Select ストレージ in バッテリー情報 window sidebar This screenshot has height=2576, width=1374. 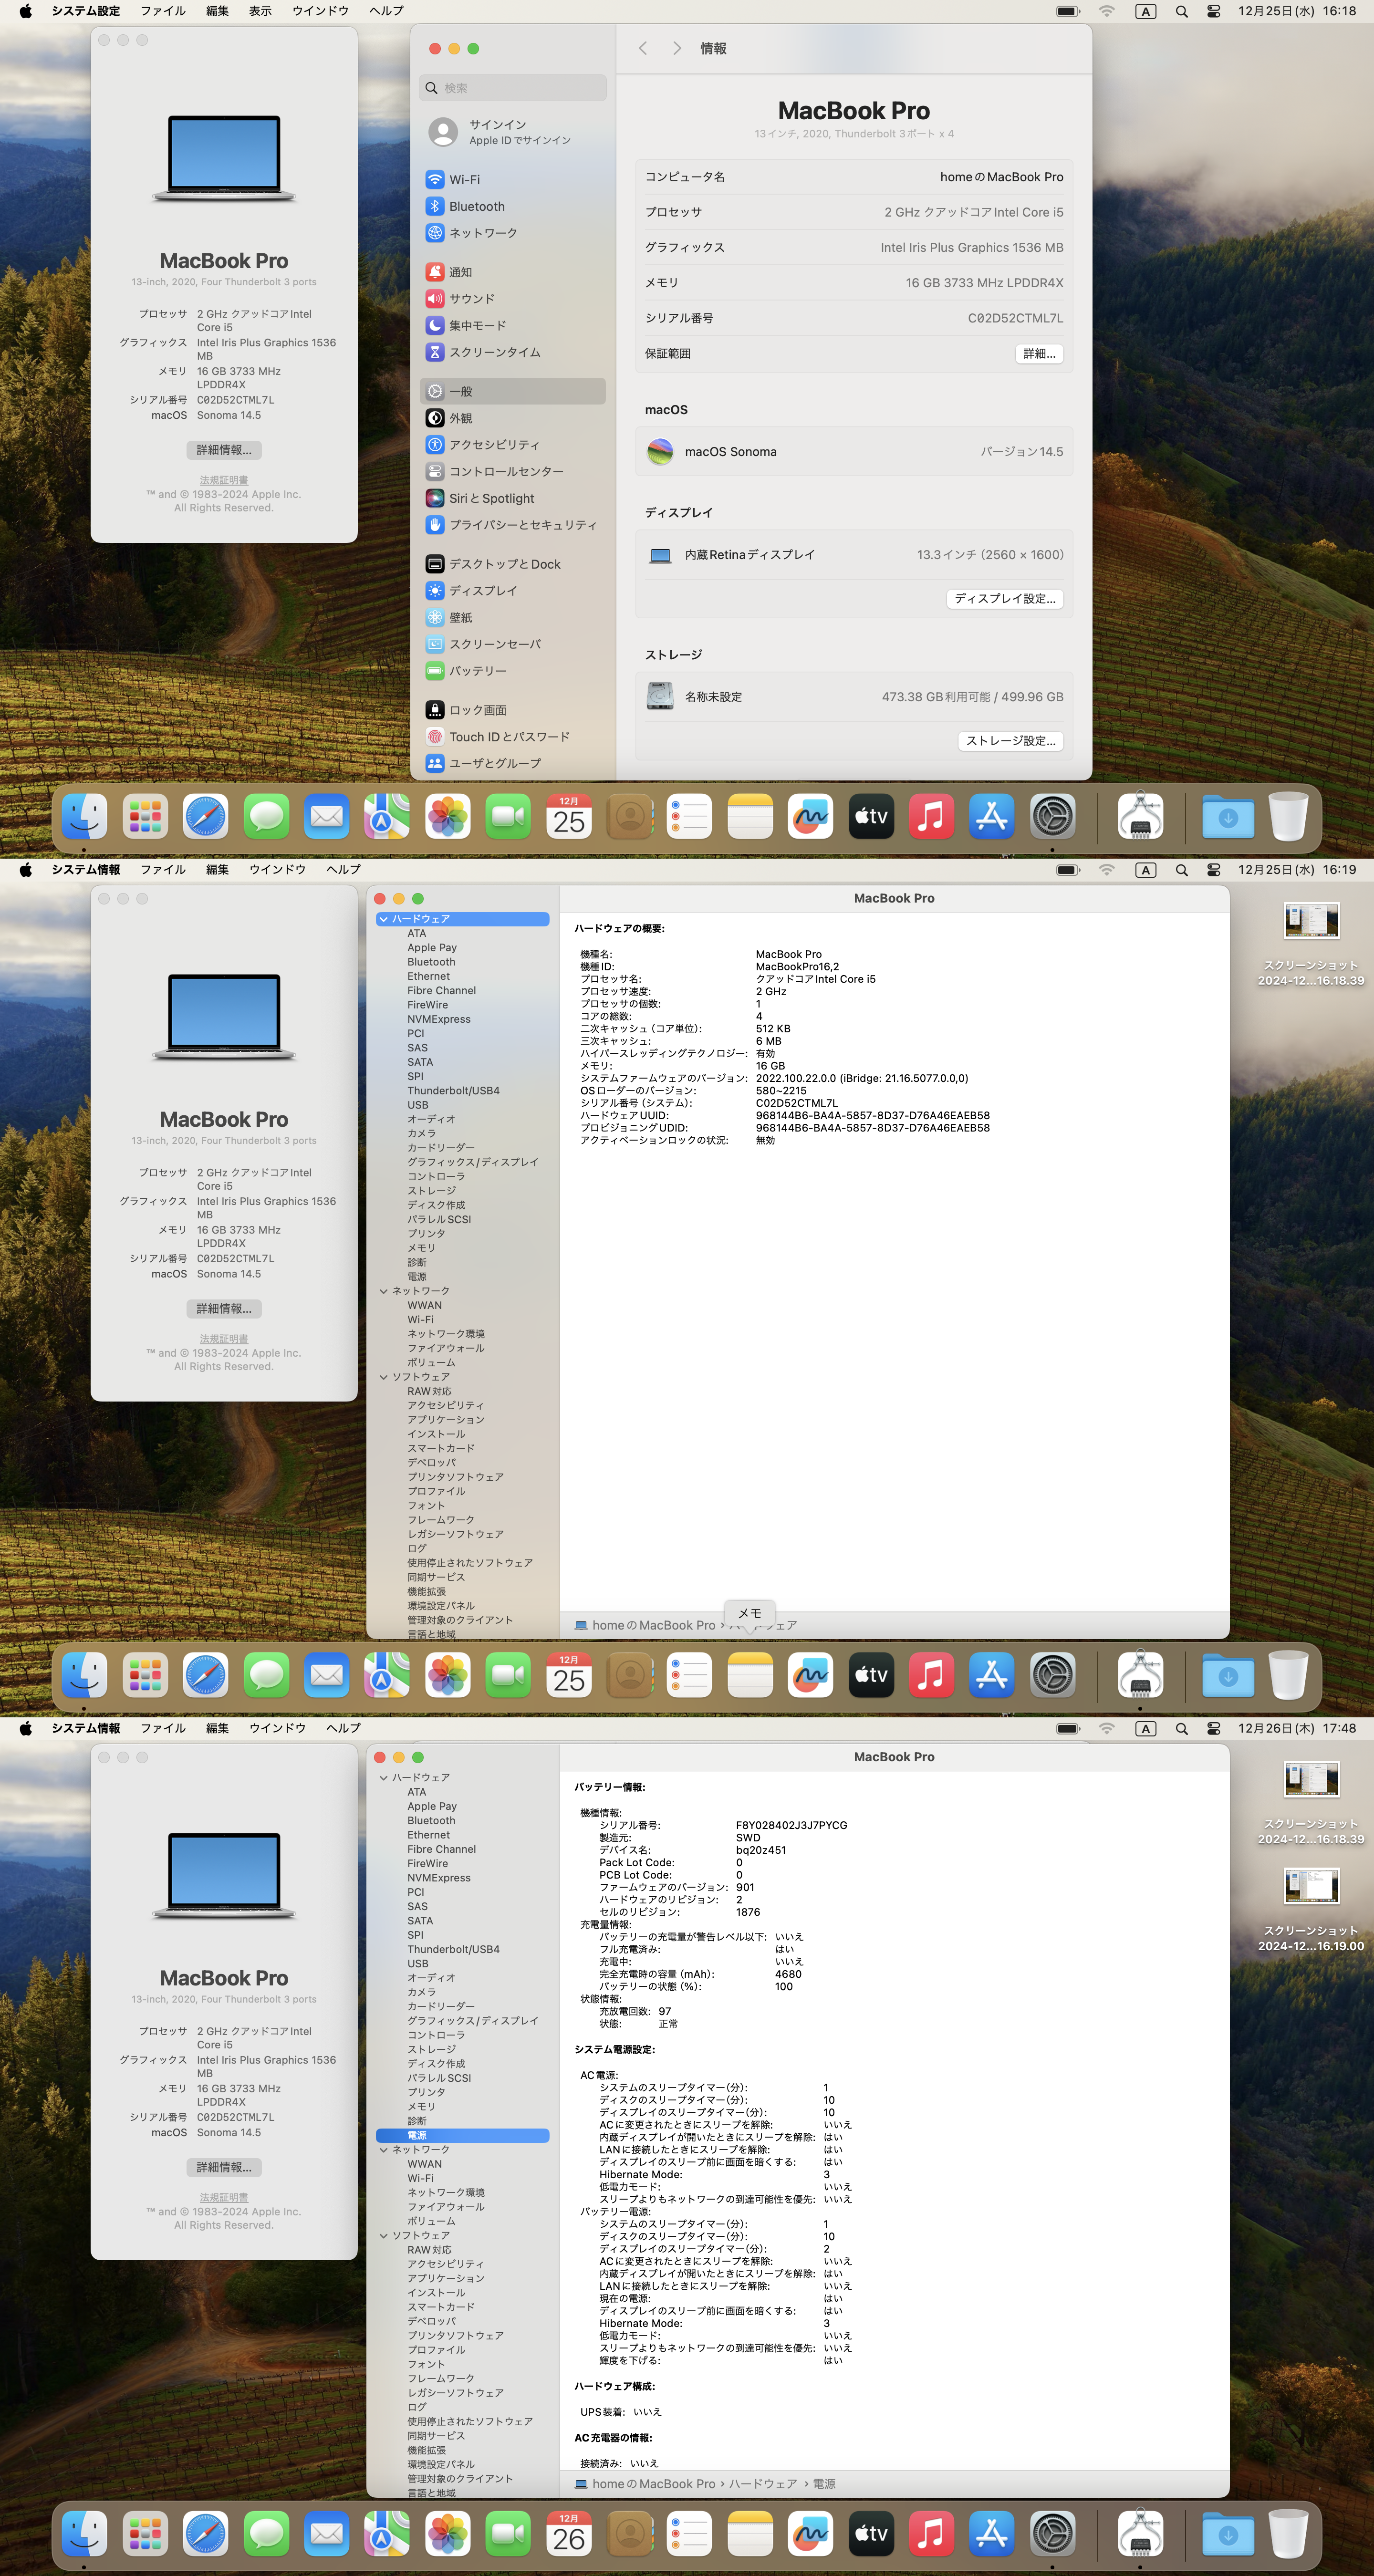[431, 2050]
